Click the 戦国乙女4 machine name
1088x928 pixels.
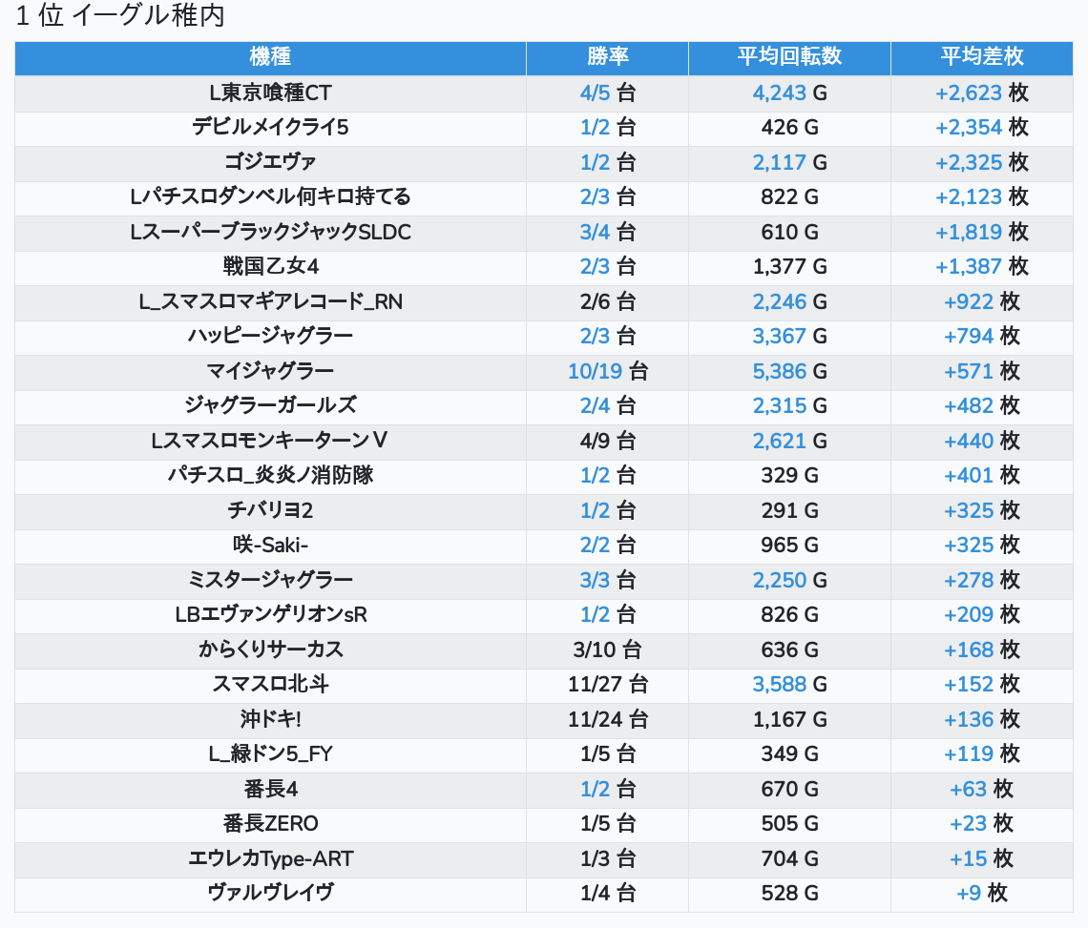[x=270, y=266]
